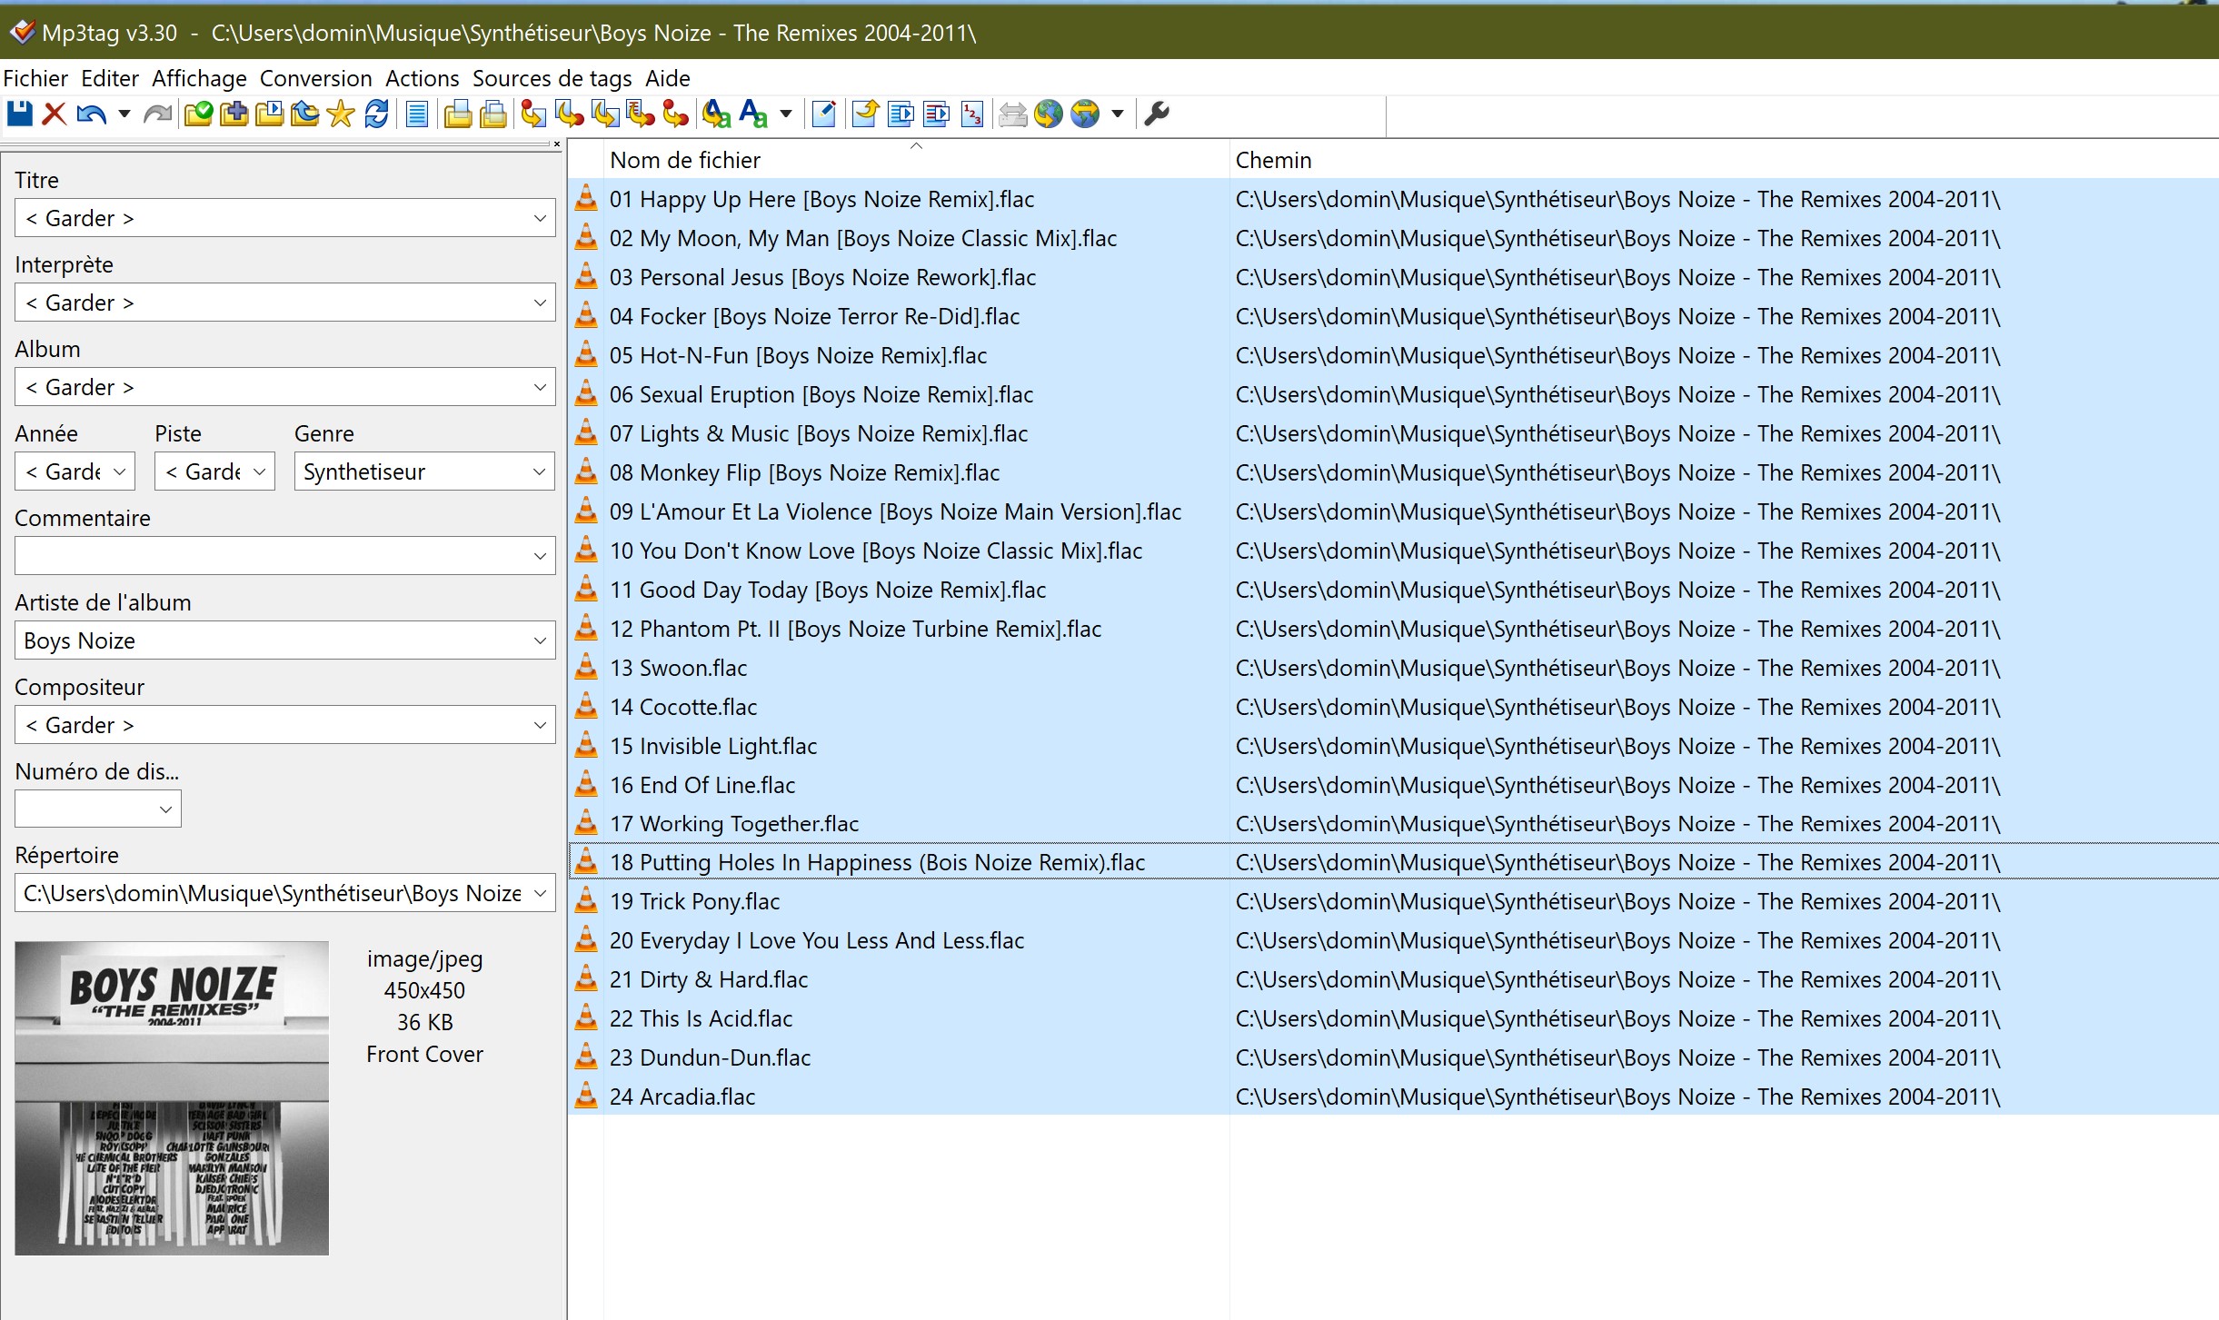2219x1320 pixels.
Task: Open the Actions menu
Action: 422,78
